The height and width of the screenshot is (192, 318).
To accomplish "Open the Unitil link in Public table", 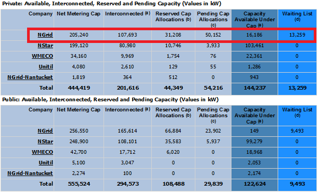I will (46, 163).
